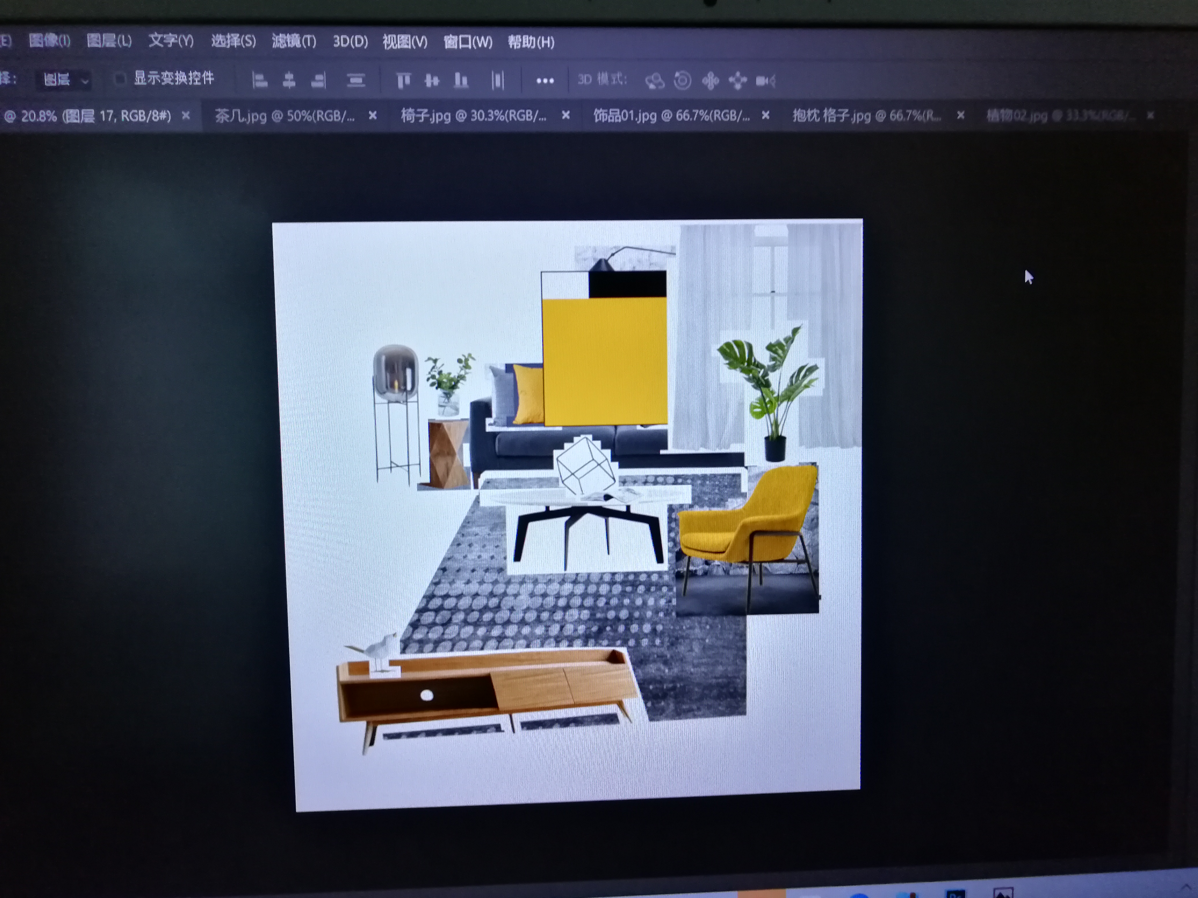Click the Align Left Edges icon
1198x898 pixels.
point(260,81)
